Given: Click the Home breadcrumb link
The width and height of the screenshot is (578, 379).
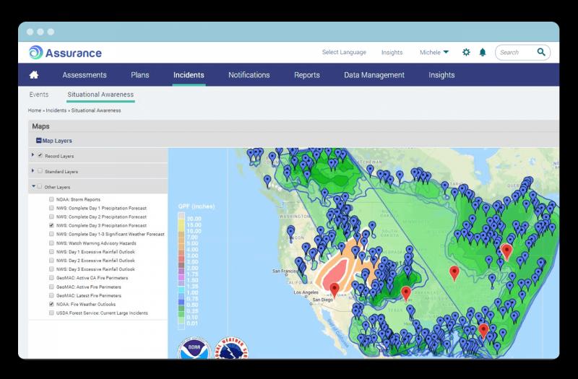Looking at the screenshot, I should (x=35, y=110).
